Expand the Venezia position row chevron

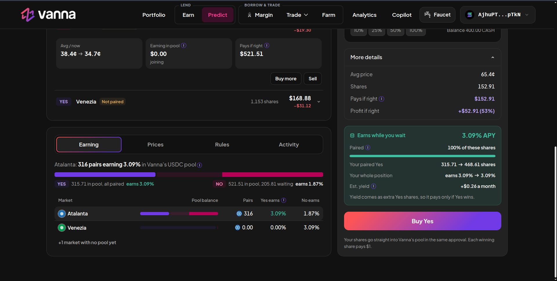pos(319,102)
